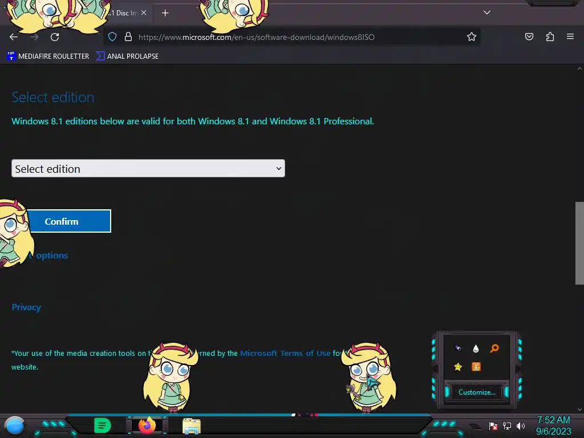Expand the Select edition dropdown

(x=148, y=168)
